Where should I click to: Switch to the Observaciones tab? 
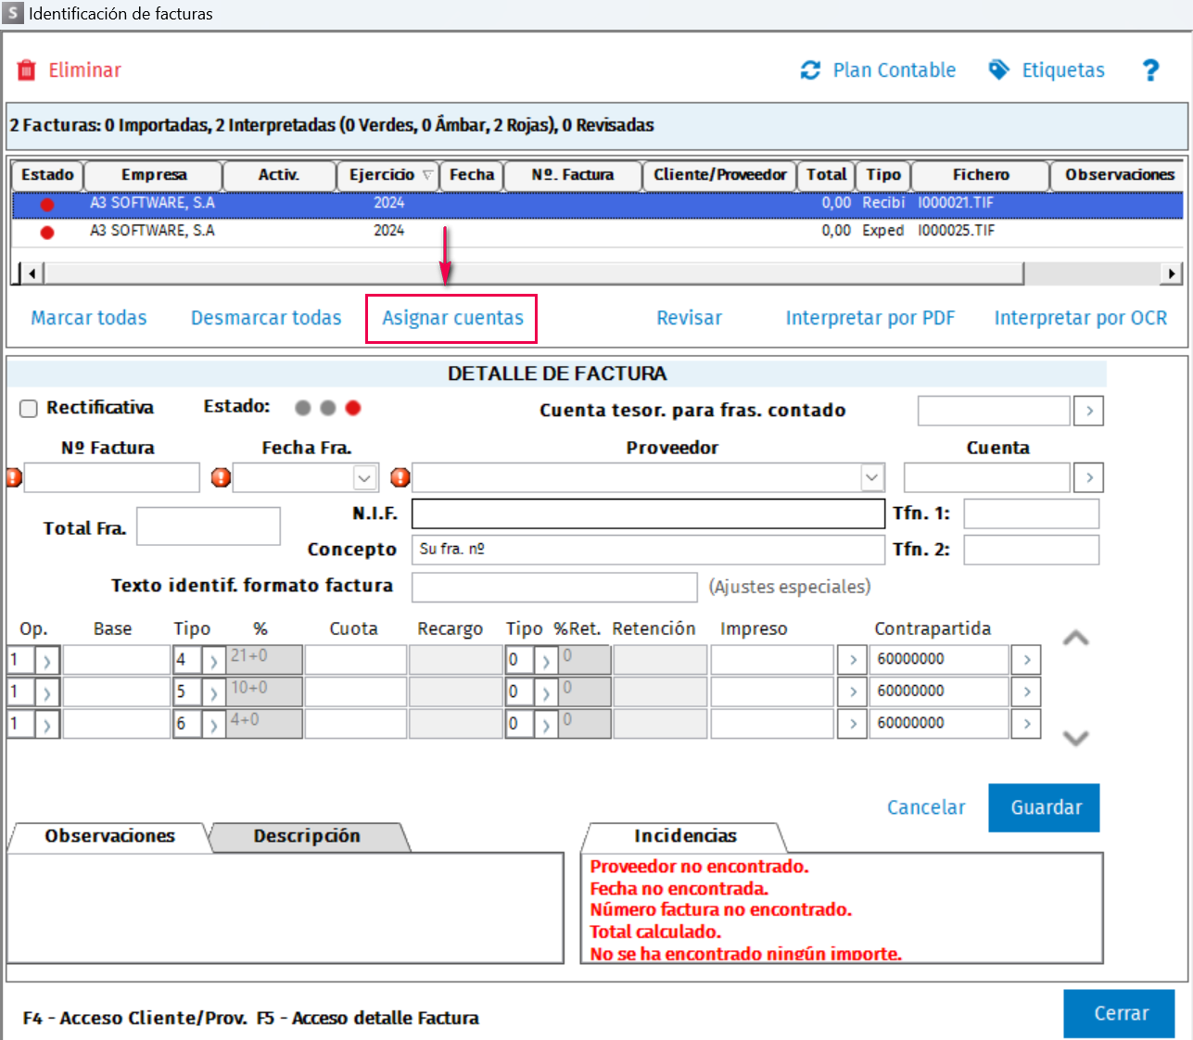pyautogui.click(x=109, y=836)
